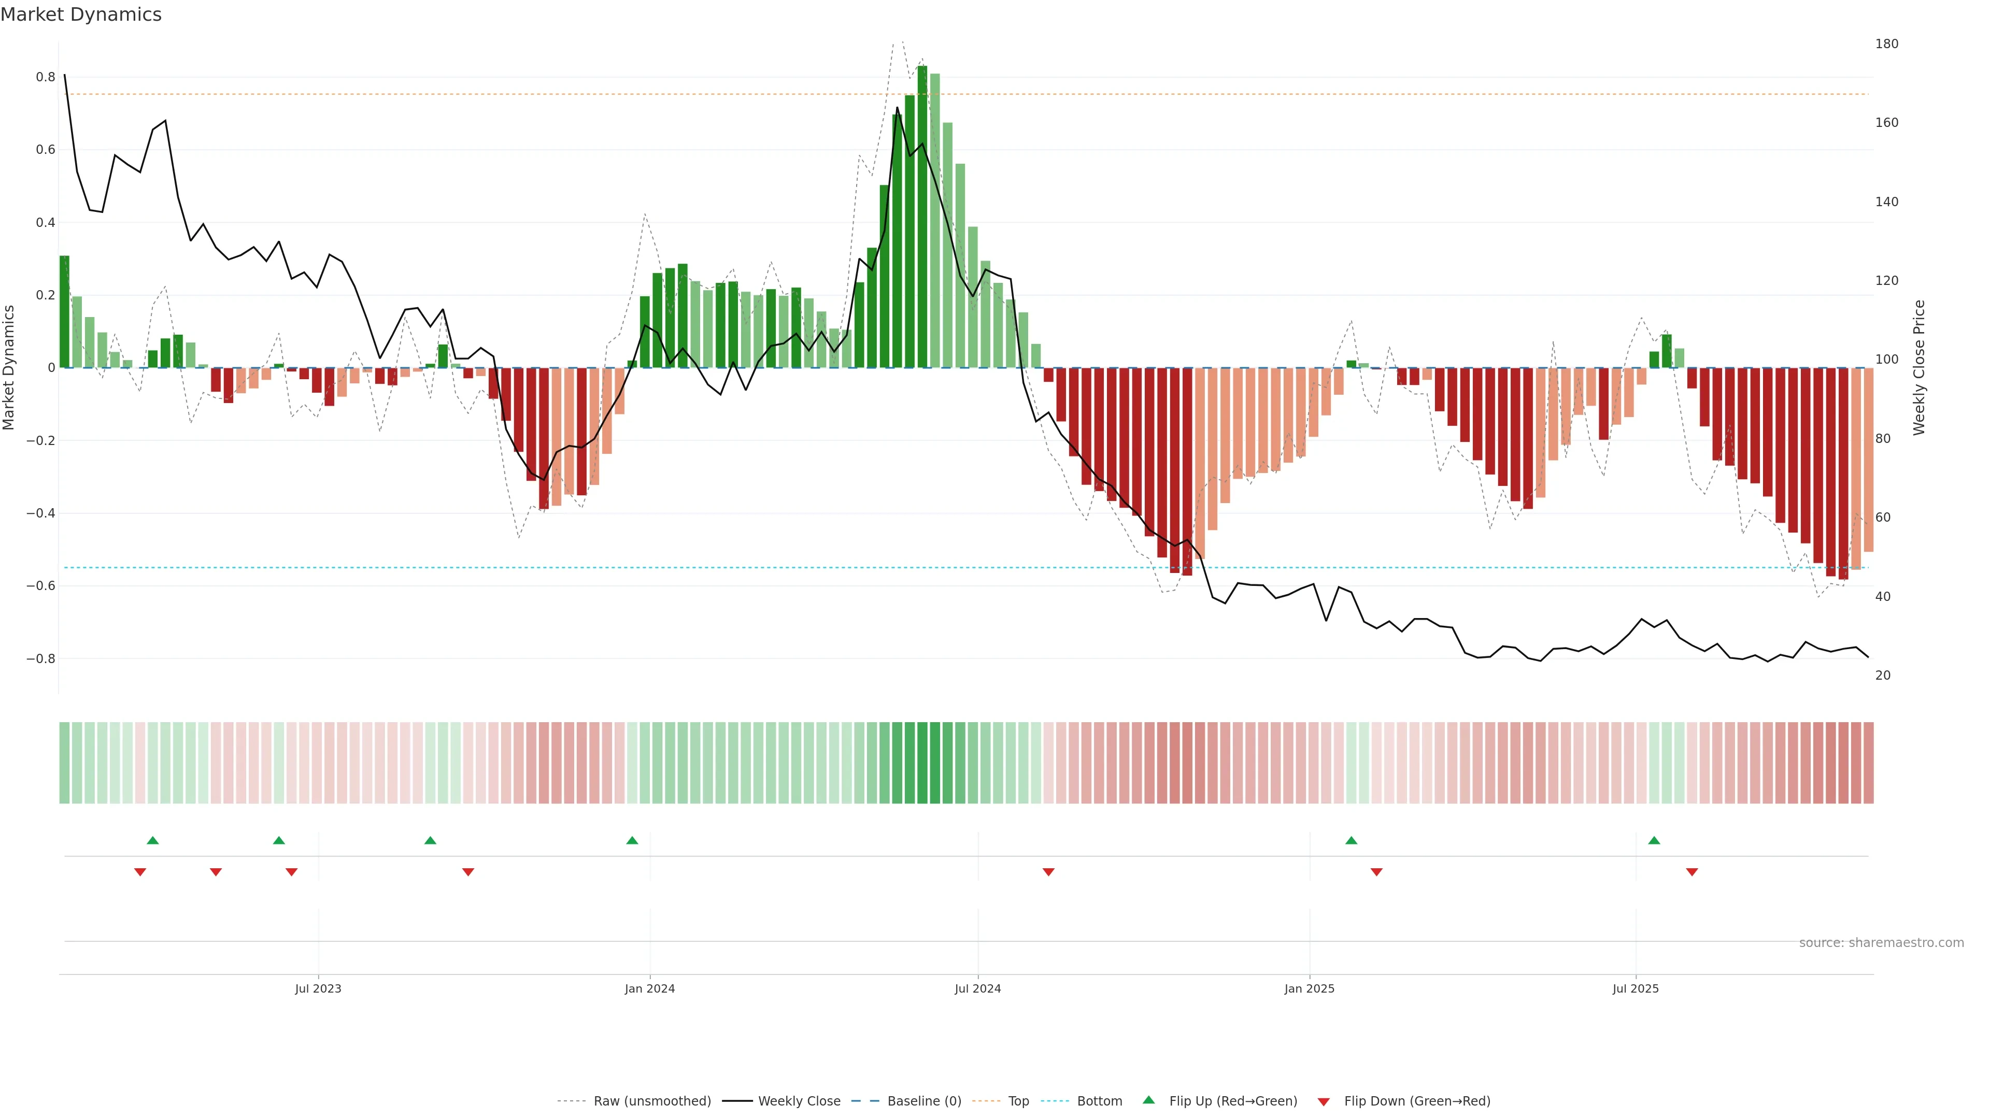The height and width of the screenshot is (1119, 1990).
Task: Click the Market Dynamics chart title
Action: pos(81,15)
